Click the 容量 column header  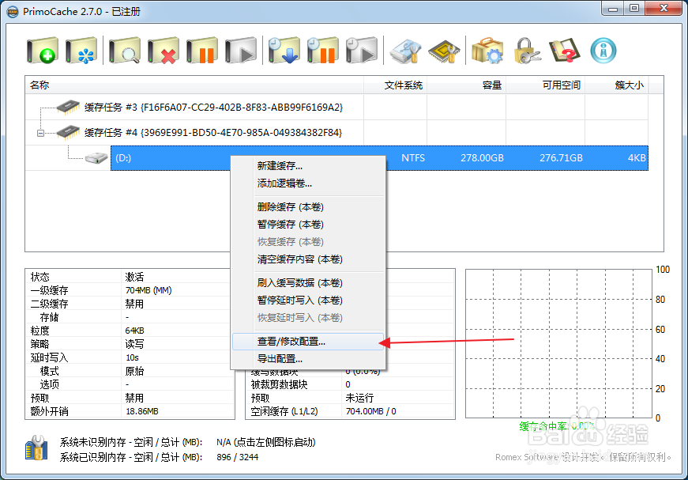pyautogui.click(x=466, y=85)
